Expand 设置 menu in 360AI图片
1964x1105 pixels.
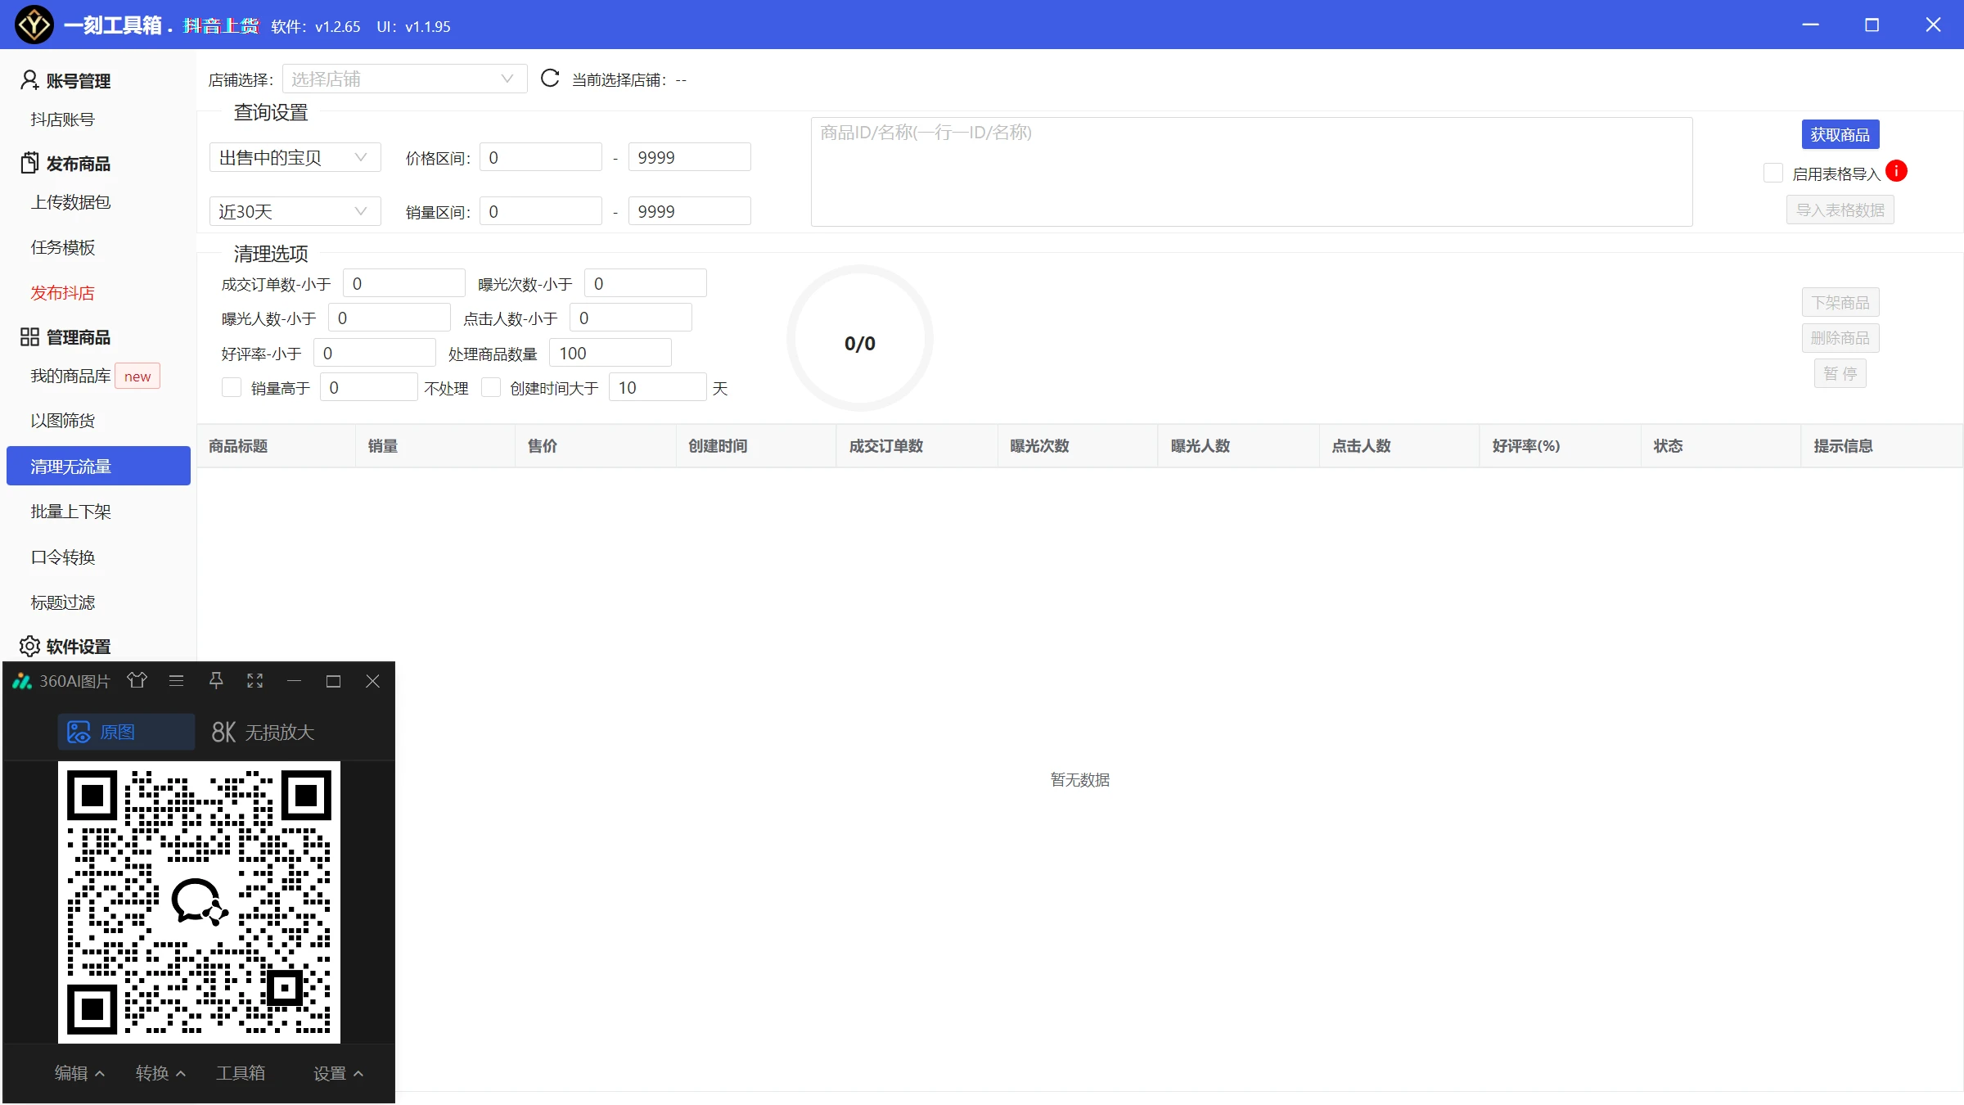(x=338, y=1072)
